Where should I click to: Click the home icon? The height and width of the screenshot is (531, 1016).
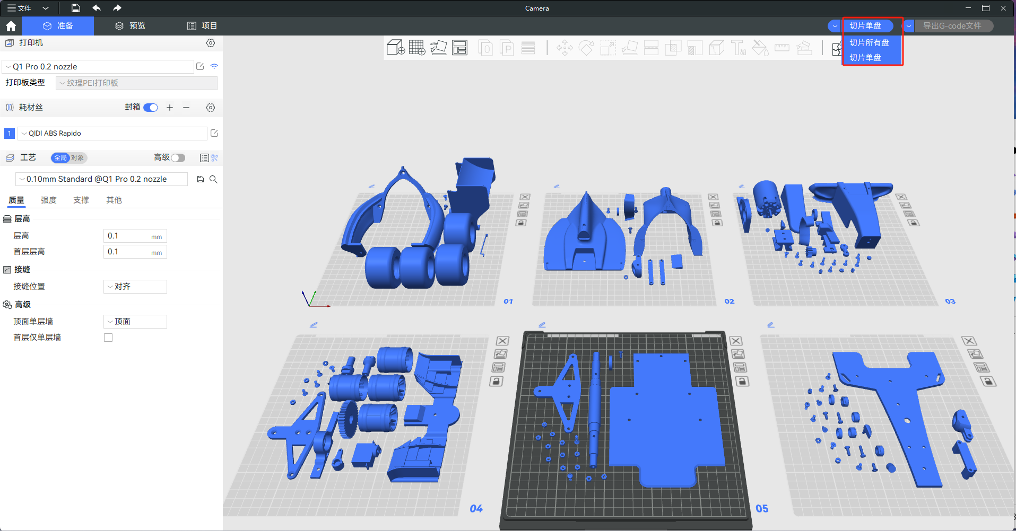pyautogui.click(x=11, y=26)
